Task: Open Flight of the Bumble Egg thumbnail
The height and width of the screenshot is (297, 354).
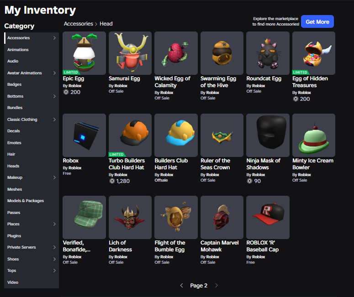Action: (x=176, y=217)
